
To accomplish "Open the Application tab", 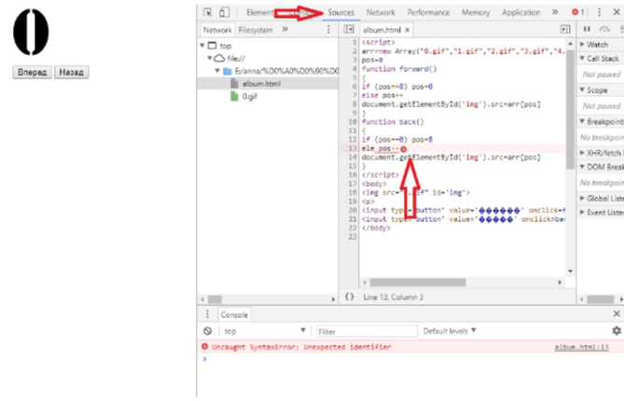I will point(520,13).
